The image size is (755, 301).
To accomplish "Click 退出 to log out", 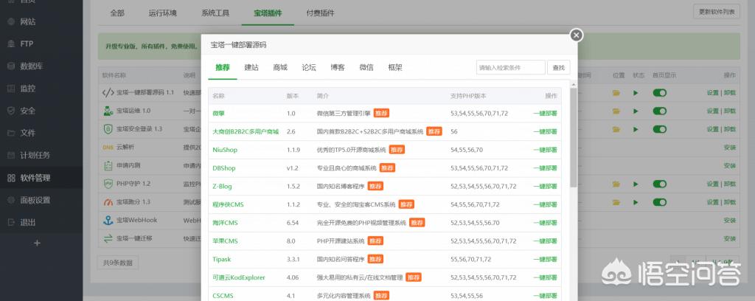I will 27,223.
